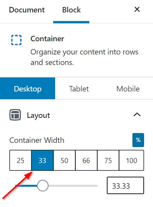This screenshot has width=153, height=207.
Task: Select the Block tab
Action: click(71, 10)
